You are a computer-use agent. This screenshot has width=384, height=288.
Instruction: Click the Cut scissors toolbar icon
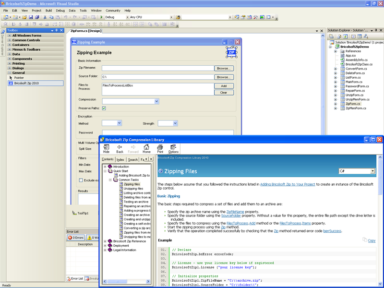[45, 17]
